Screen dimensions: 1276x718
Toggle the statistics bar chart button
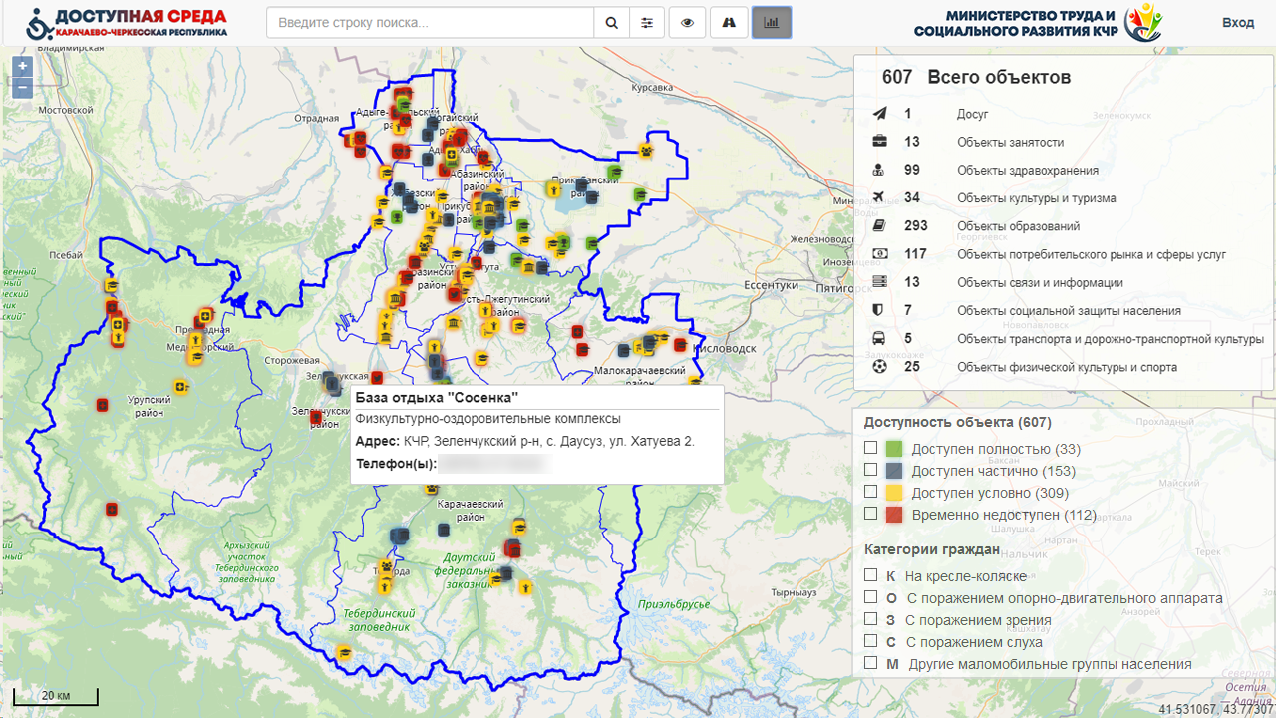pyautogui.click(x=772, y=22)
